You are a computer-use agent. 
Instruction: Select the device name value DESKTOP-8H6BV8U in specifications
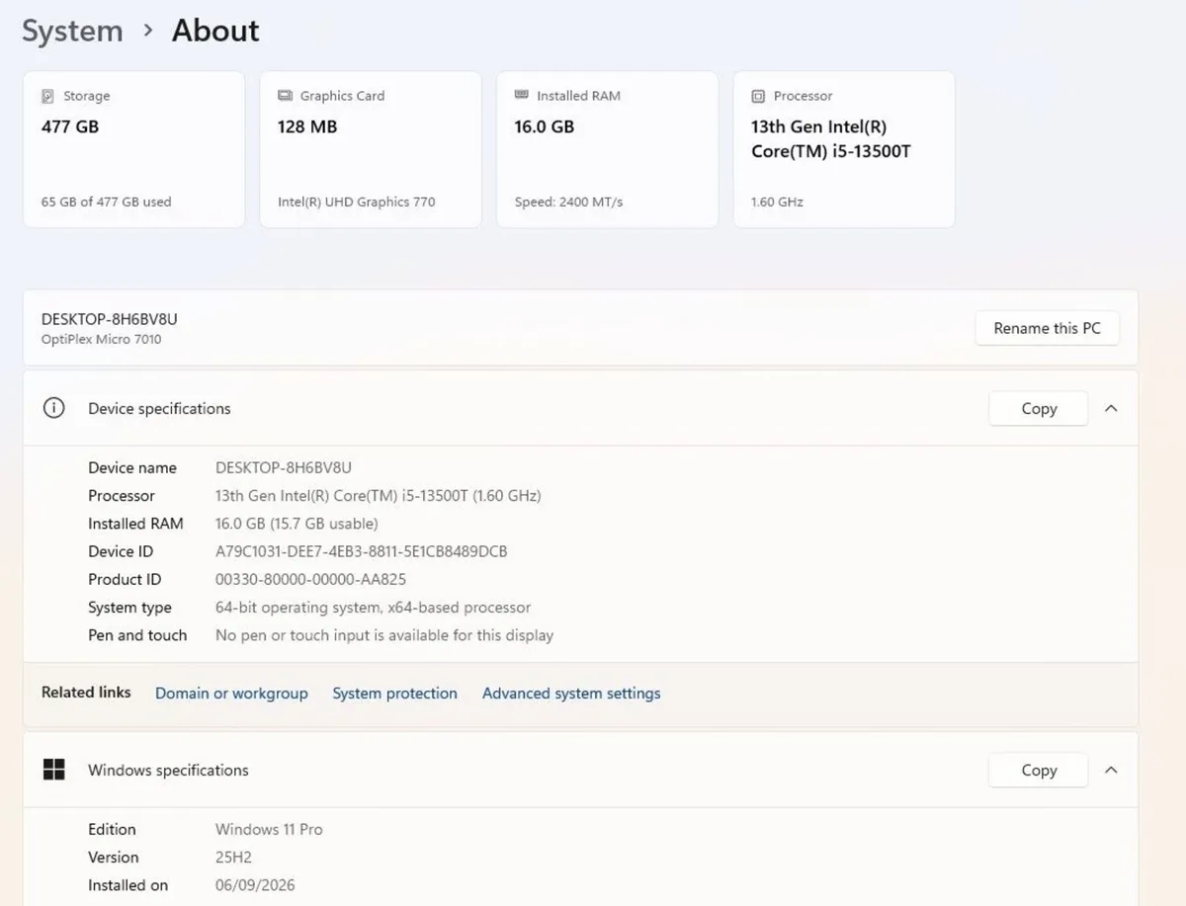click(284, 467)
